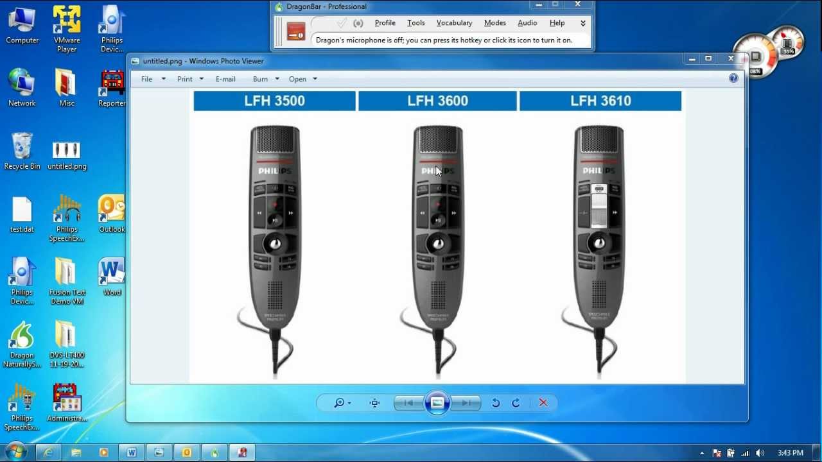The image size is (822, 462).
Task: Open Windows Explorer from the taskbar
Action: 76,453
